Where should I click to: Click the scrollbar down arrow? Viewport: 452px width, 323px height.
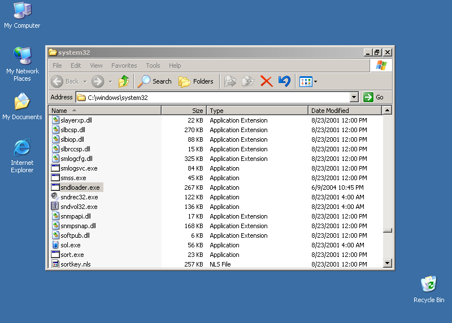click(x=387, y=263)
